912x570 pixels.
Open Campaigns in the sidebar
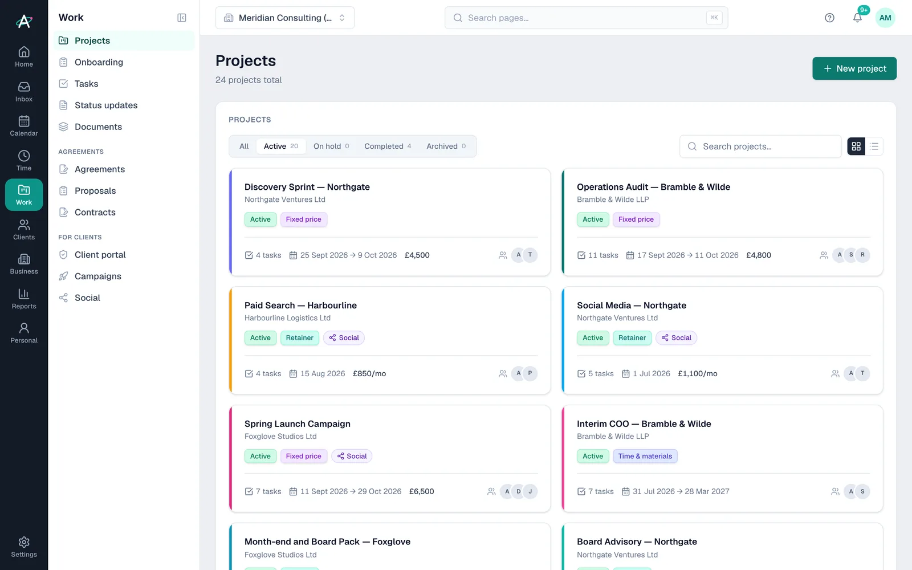point(124,276)
